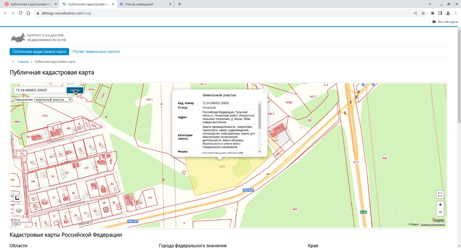Click the portal logo Портал о кадастре

(x=38, y=37)
